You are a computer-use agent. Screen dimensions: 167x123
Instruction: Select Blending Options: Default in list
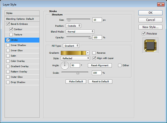tap(20, 19)
